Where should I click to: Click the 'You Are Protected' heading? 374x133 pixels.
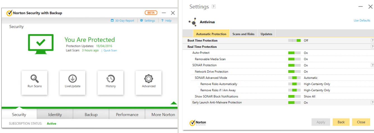pos(90,40)
